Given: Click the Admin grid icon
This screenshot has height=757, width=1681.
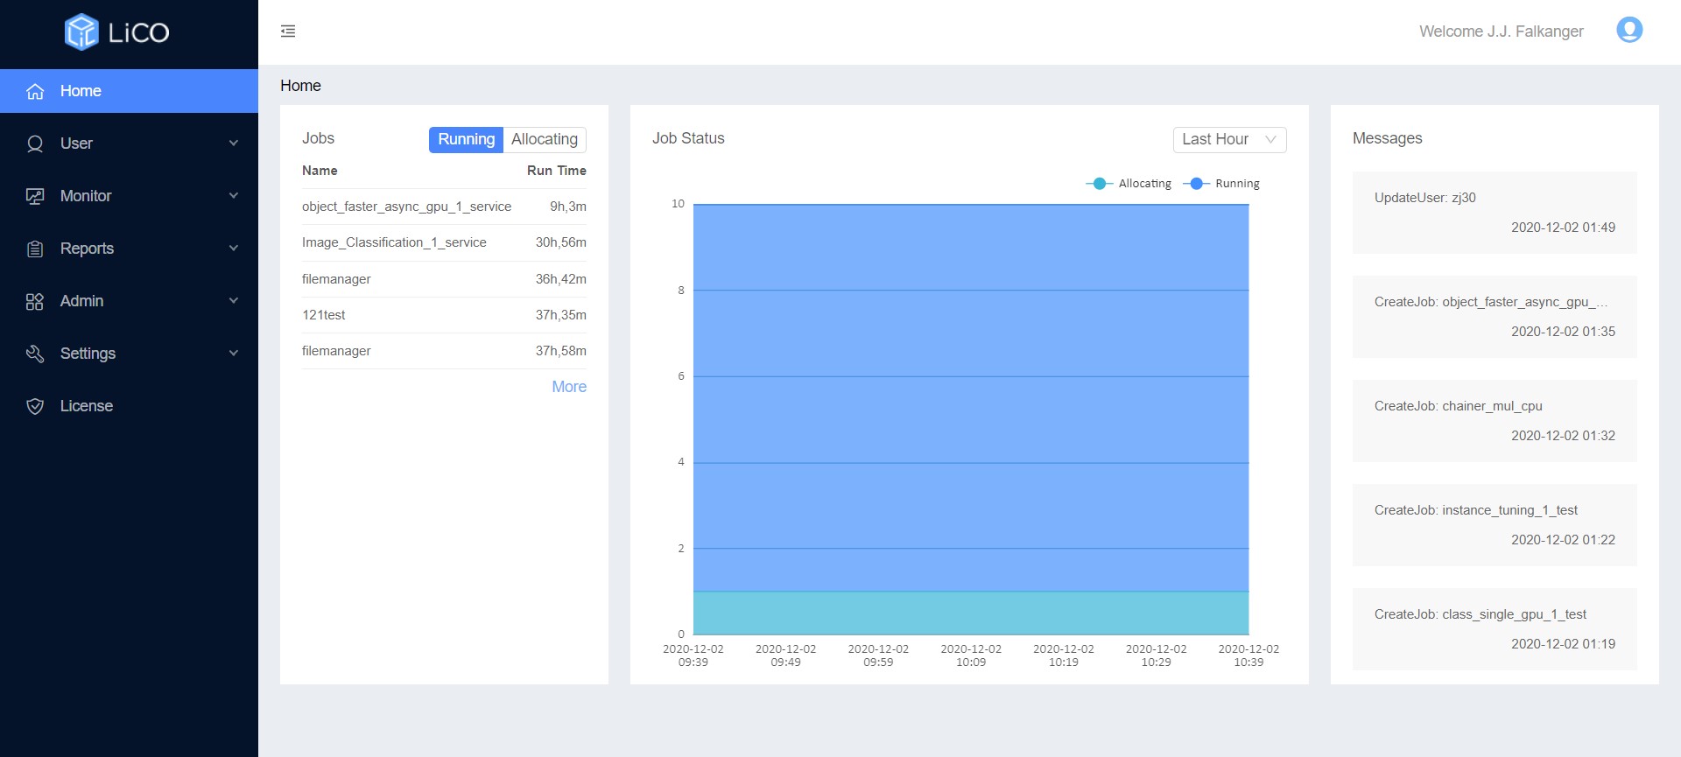Looking at the screenshot, I should coord(35,301).
